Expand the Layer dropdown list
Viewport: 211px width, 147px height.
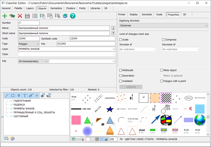click(x=66, y=49)
